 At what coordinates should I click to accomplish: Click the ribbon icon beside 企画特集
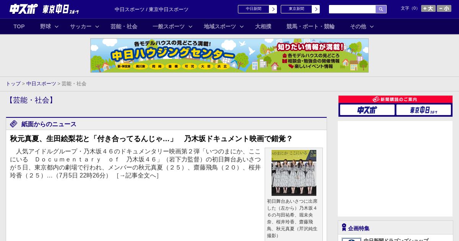tap(344, 228)
